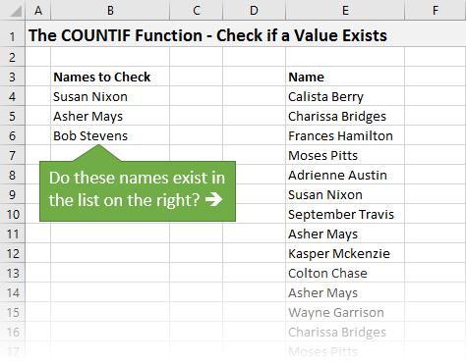Select row 3 header
This screenshot has width=466, height=363.
pyautogui.click(x=13, y=78)
